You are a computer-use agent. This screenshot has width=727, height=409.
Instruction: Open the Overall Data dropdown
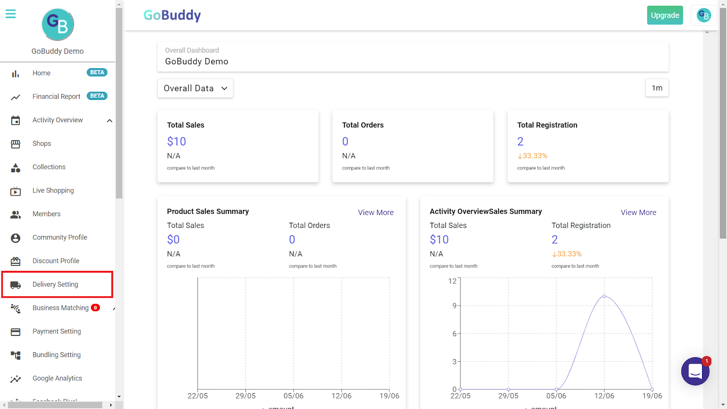pos(195,88)
